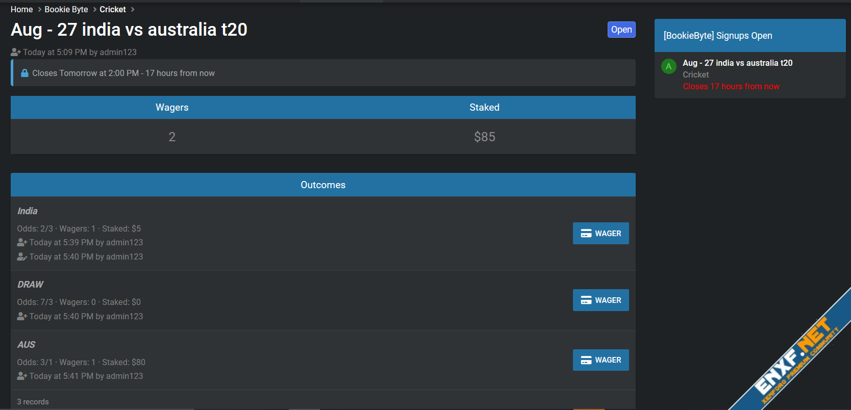This screenshot has width=851, height=410.
Task: Click the '[BookieByte] Signups Open' header
Action: click(718, 36)
